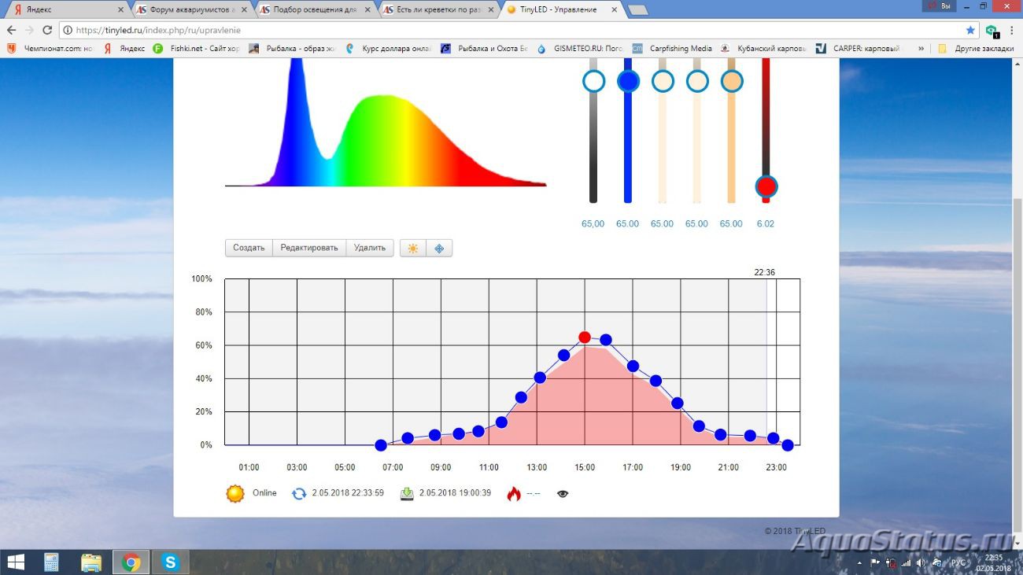The width and height of the screenshot is (1023, 575).
Task: Open Calculator from the taskbar
Action: pos(52,562)
